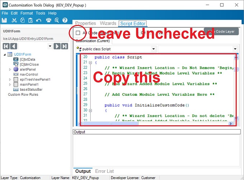Select baseStatusBar tree node
The image size is (244, 180).
click(x=31, y=89)
